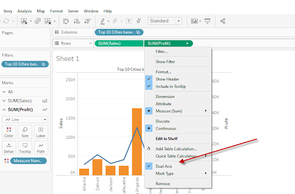Sort descending using toolbar icon
This screenshot has height=194, width=295.
tap(87, 21)
